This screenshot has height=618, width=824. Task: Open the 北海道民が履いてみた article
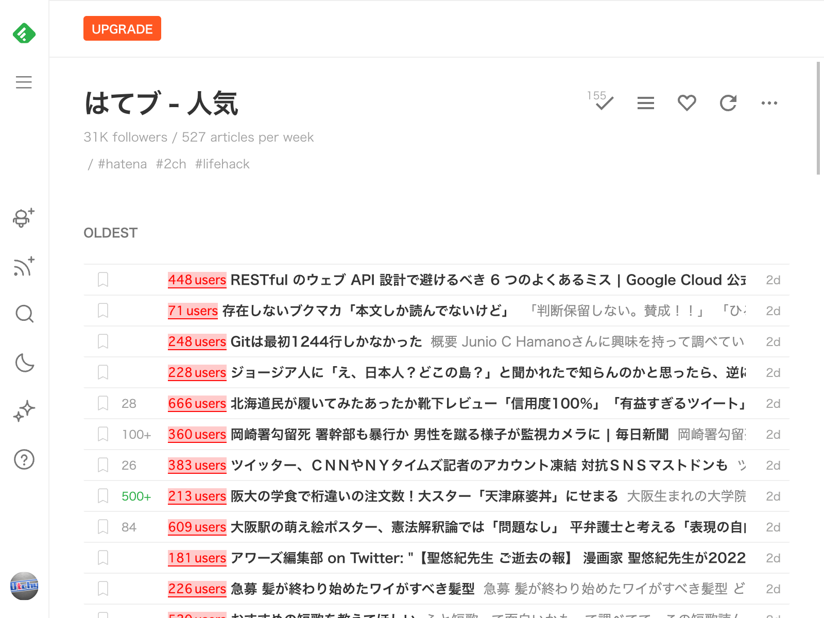[436, 403]
